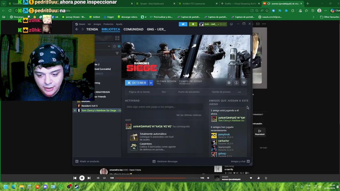Open Punto de encuentro link
The width and height of the screenshot is (340, 191).
click(189, 92)
